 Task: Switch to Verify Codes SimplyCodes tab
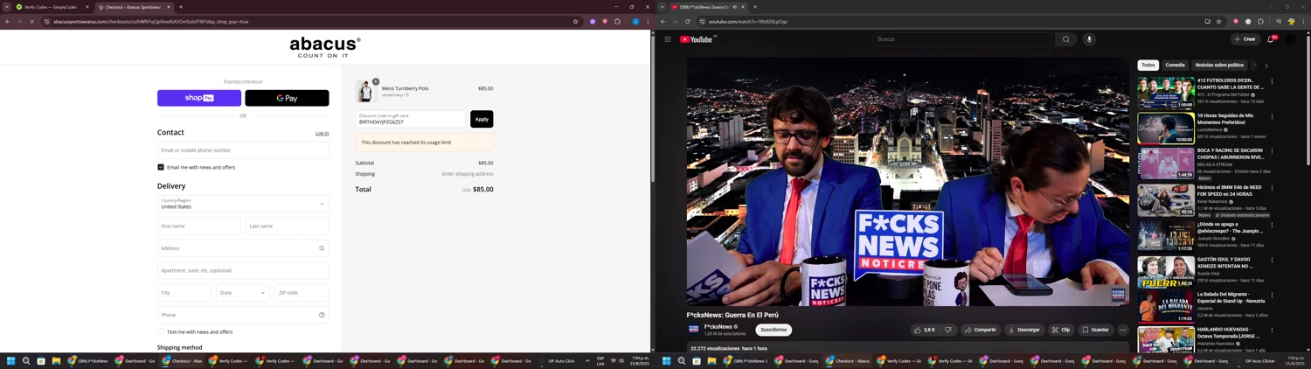click(x=53, y=7)
